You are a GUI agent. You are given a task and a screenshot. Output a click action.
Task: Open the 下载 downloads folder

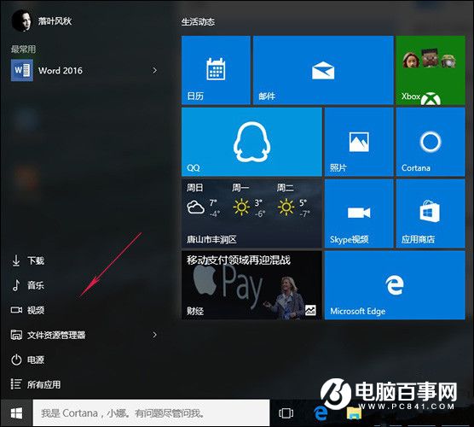[28, 260]
